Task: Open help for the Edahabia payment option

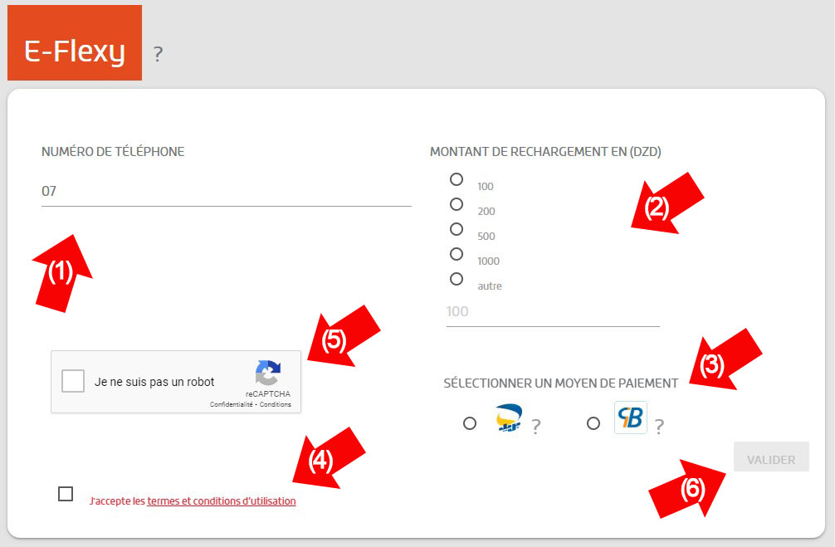Action: click(536, 424)
